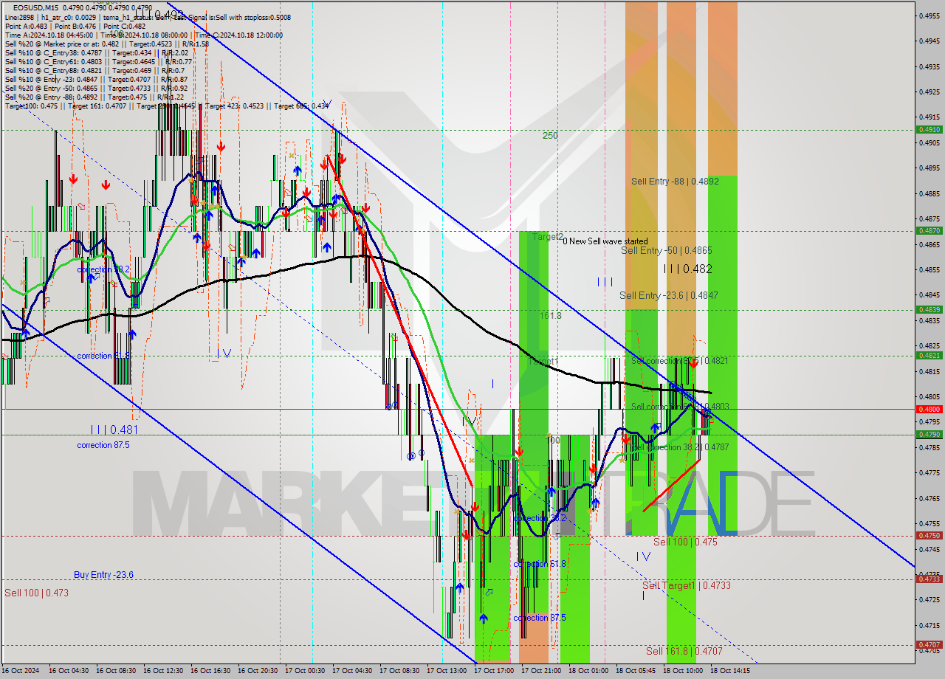Click the 0.4955 price scale value

928,15
